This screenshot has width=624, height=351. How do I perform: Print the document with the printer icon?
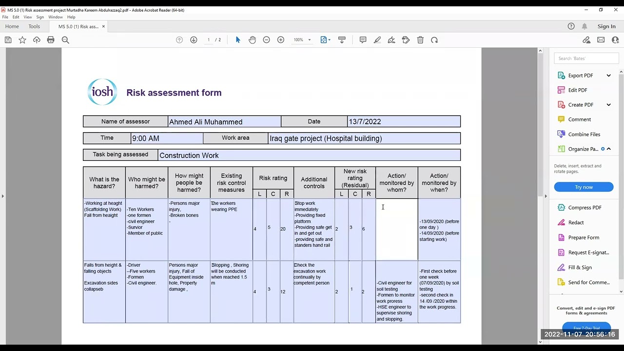pyautogui.click(x=51, y=40)
